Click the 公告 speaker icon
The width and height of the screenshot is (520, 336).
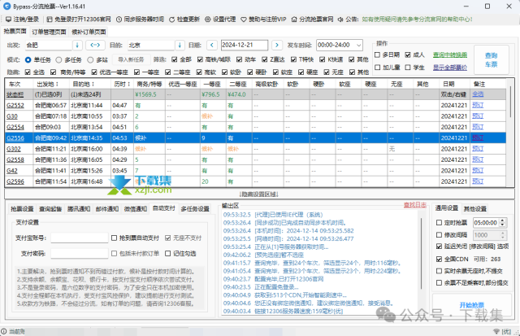(x=340, y=20)
